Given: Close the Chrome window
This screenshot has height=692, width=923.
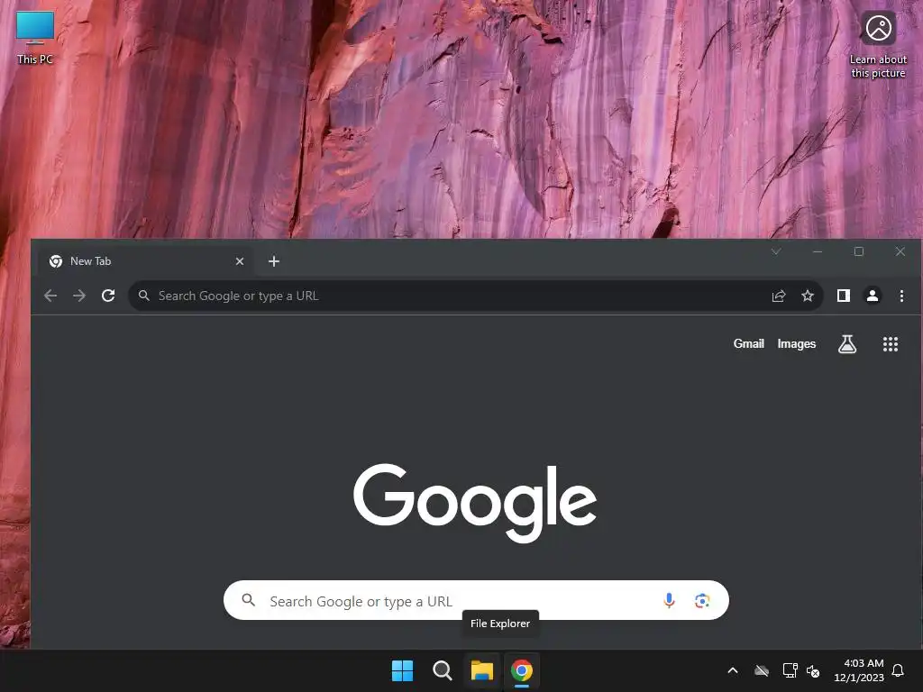Looking at the screenshot, I should pyautogui.click(x=900, y=251).
